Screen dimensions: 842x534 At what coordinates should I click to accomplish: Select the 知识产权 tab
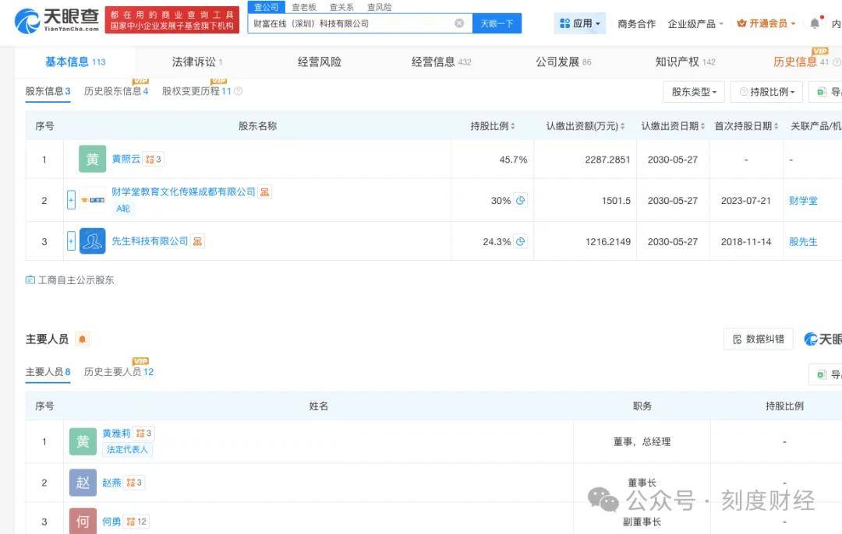[685, 62]
